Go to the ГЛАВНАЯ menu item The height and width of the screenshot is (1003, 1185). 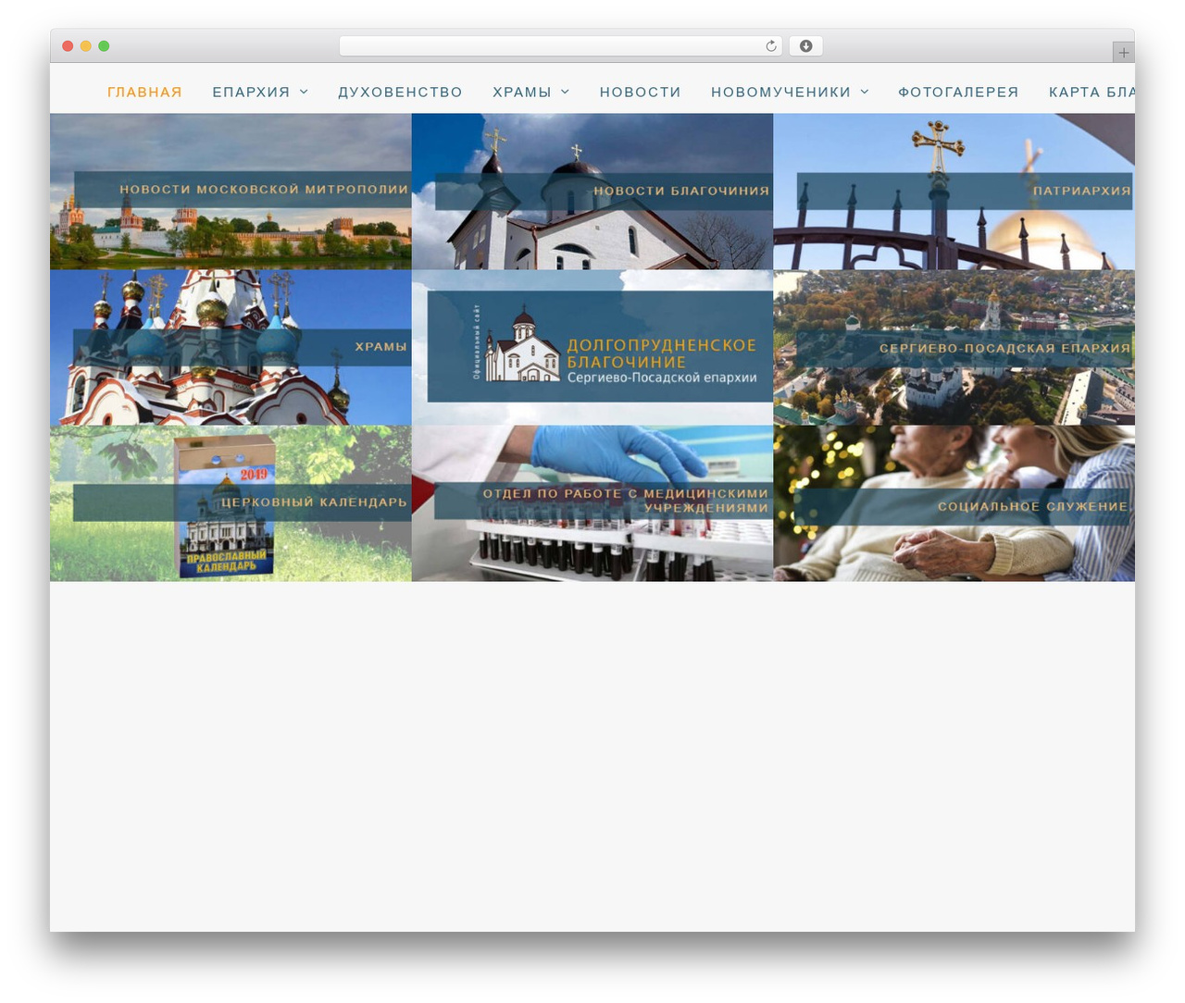[x=144, y=93]
